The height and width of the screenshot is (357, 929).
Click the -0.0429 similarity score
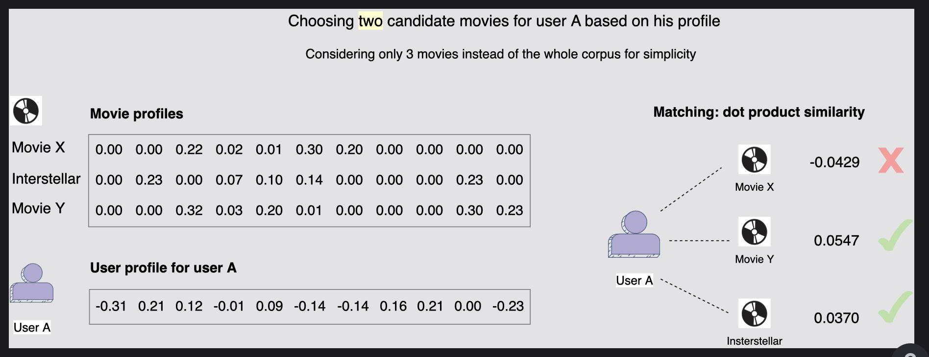pos(834,162)
